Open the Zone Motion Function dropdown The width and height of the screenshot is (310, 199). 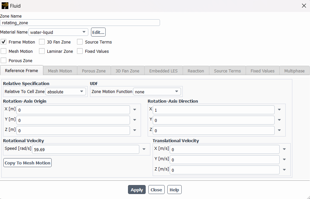tap(177, 91)
